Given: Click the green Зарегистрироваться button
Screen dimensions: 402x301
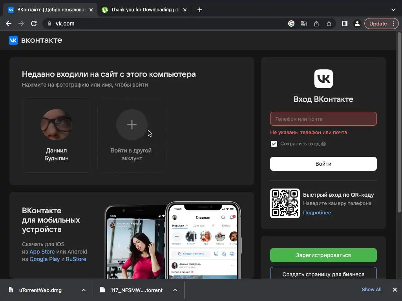Looking at the screenshot, I should [323, 255].
